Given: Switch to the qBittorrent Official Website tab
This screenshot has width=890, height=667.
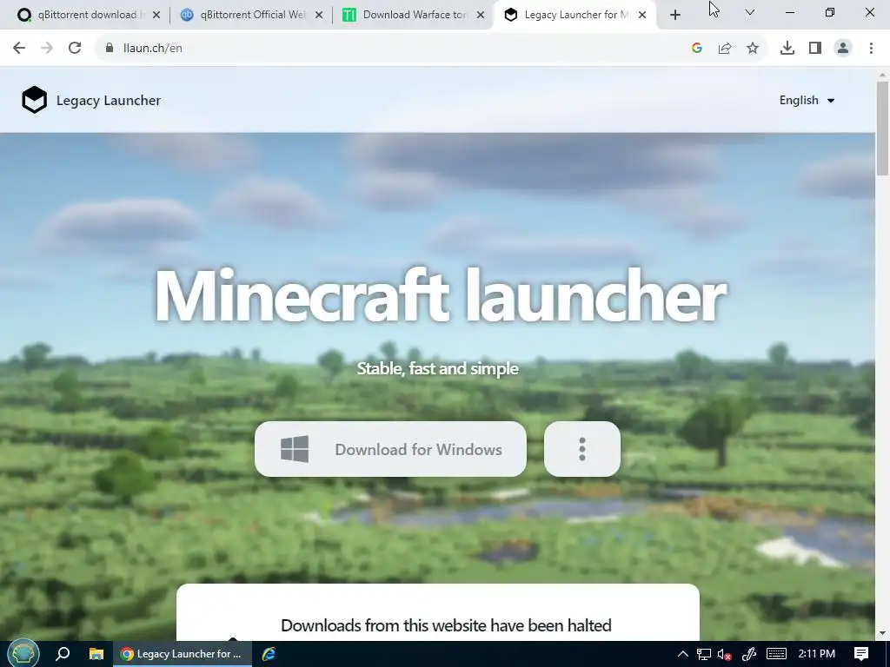Looking at the screenshot, I should point(249,15).
